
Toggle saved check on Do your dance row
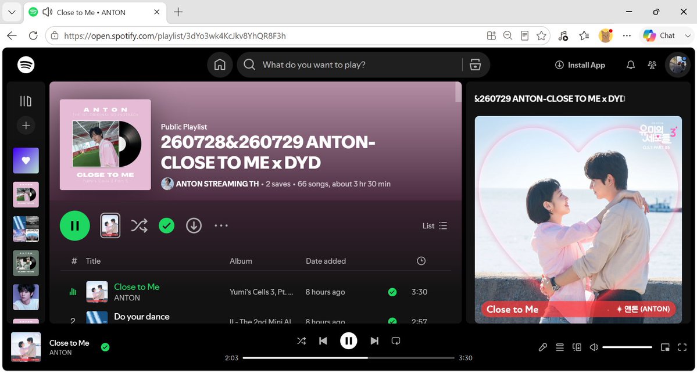click(x=392, y=321)
